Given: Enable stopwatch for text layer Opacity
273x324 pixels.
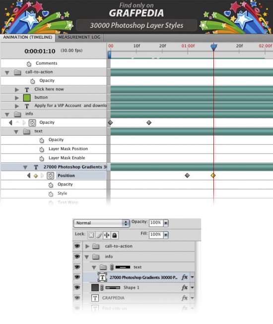Looking at the screenshot, I should 51,185.
